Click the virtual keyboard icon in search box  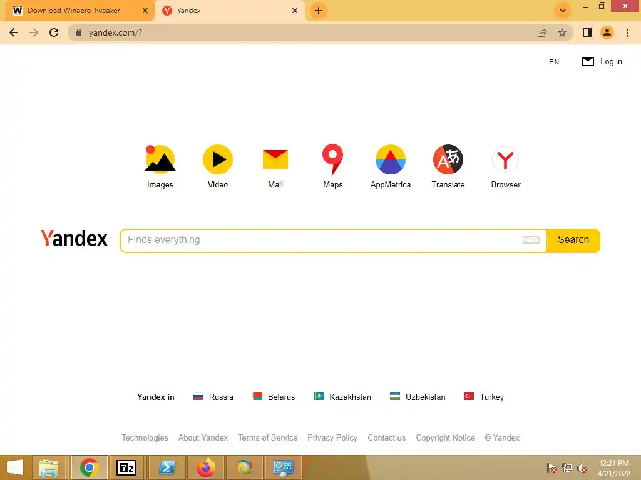point(531,240)
